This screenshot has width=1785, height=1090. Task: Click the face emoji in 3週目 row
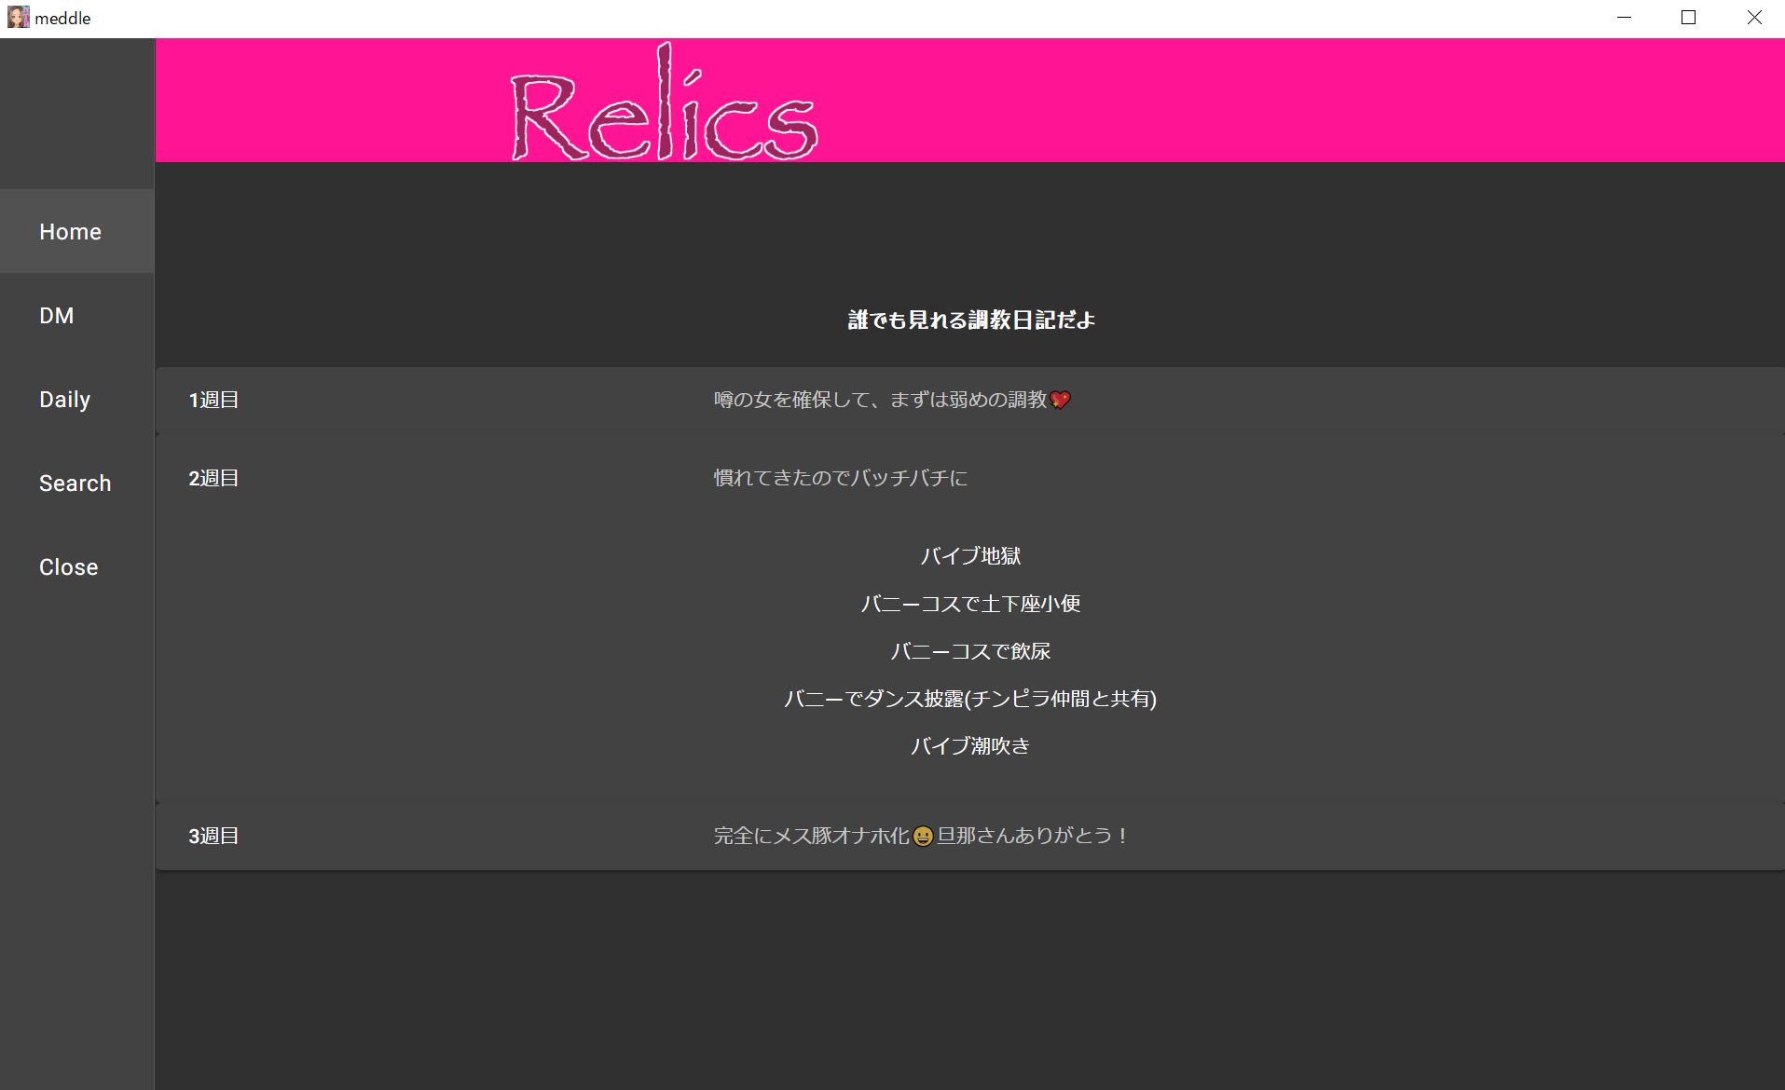pos(923,837)
